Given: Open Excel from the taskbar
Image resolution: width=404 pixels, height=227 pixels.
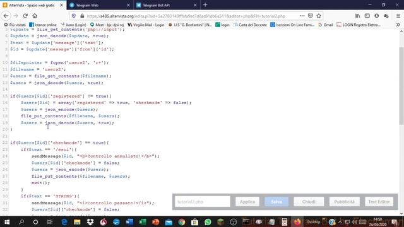Looking at the screenshot, I should point(143,222).
